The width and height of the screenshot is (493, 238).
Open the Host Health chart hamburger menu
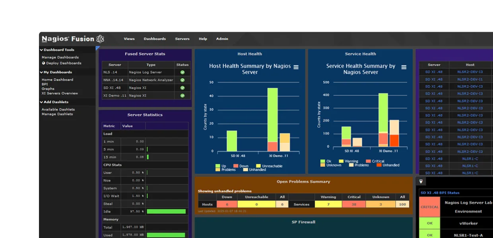[296, 67]
